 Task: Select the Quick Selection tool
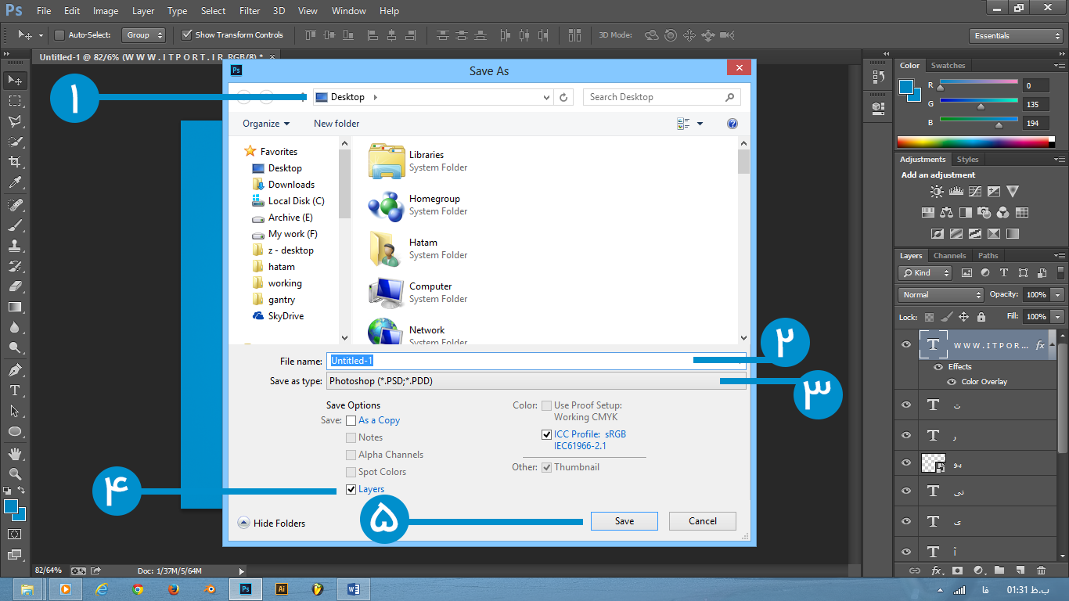(x=15, y=142)
